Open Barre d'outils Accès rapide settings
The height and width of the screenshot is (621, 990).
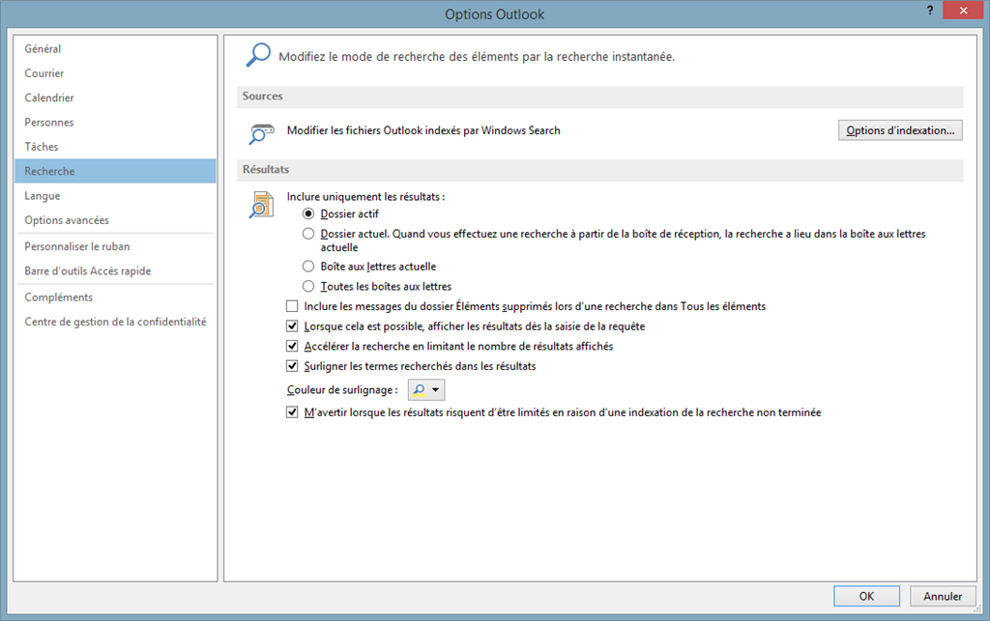point(115,271)
